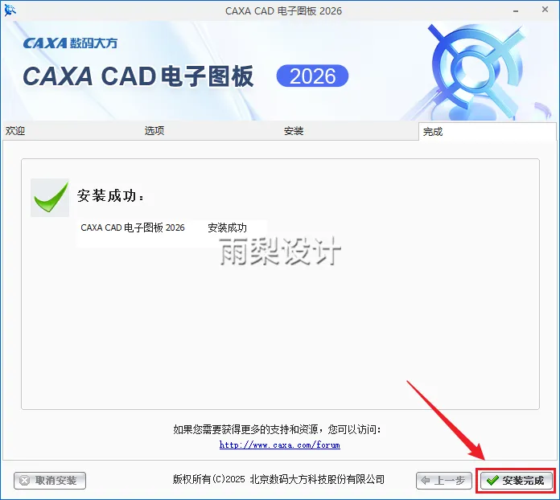Click the 安装成功 heading text
The height and width of the screenshot is (500, 560).
[x=110, y=196]
